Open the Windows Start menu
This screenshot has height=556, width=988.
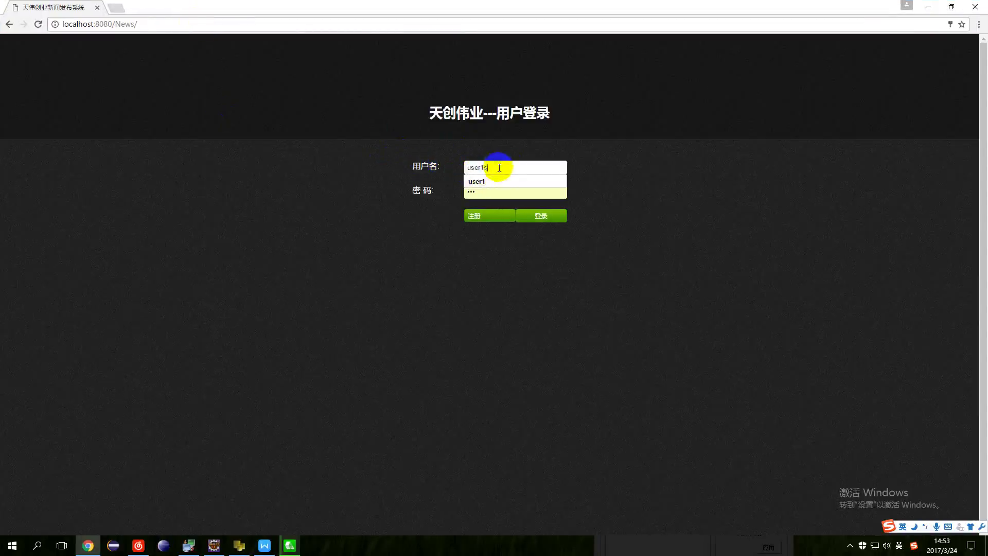(12, 546)
